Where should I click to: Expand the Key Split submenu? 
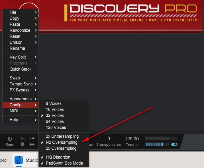(21, 57)
